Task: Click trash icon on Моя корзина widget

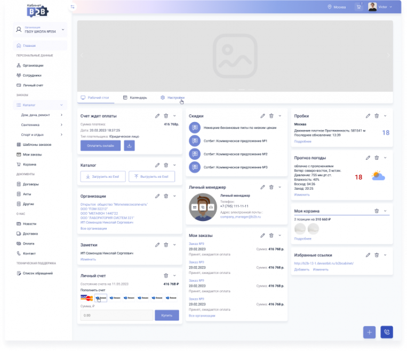Action: point(377,211)
